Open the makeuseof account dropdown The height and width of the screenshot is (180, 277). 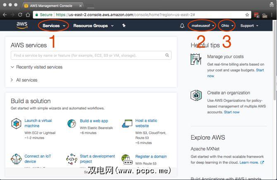tap(203, 26)
